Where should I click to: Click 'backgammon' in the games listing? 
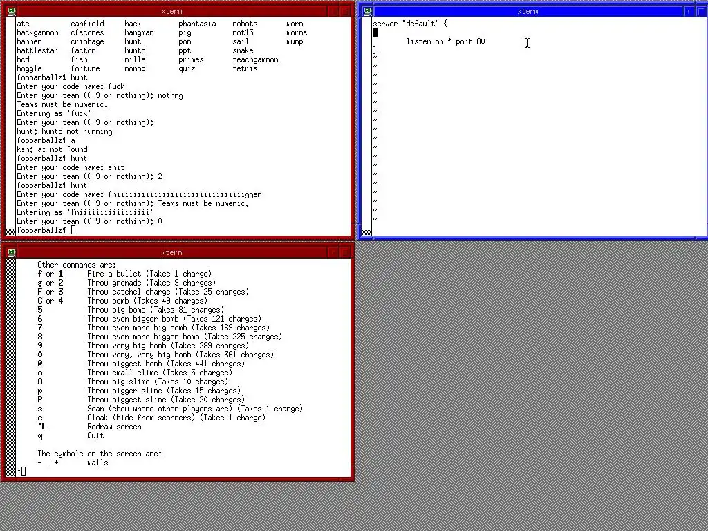(37, 32)
